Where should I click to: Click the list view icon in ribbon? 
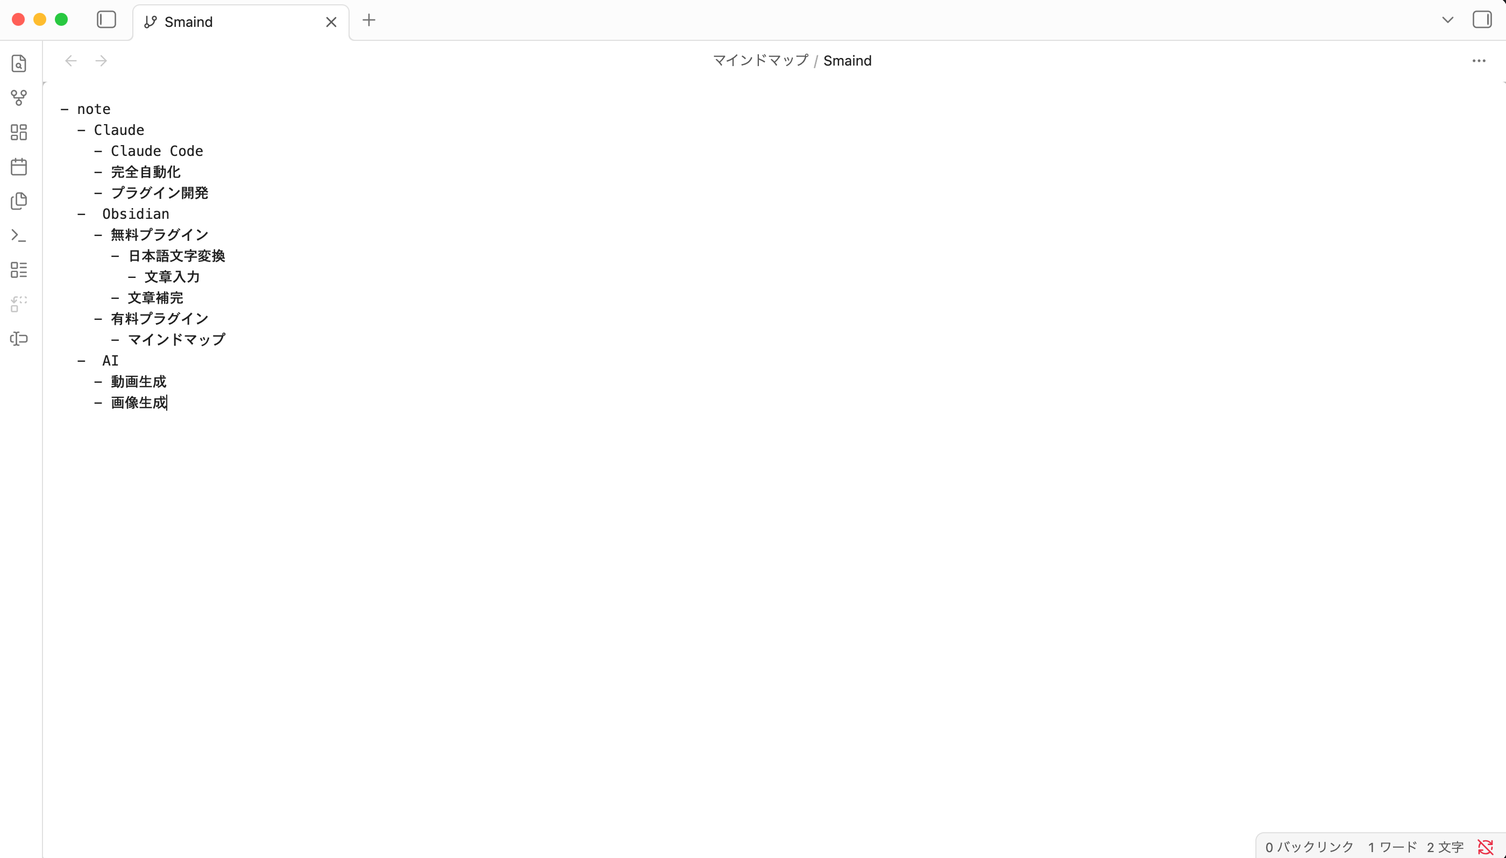[x=19, y=270]
